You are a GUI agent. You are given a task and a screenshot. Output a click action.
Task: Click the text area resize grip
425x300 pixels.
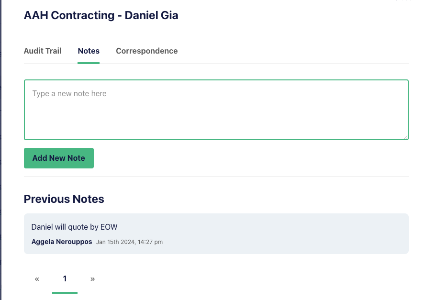[405, 137]
